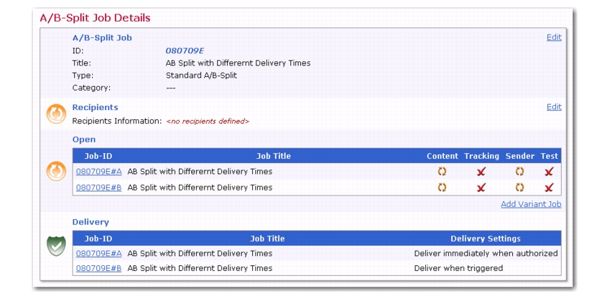
Task: Open job 080709E#B in Delivery table
Action: coord(98,268)
